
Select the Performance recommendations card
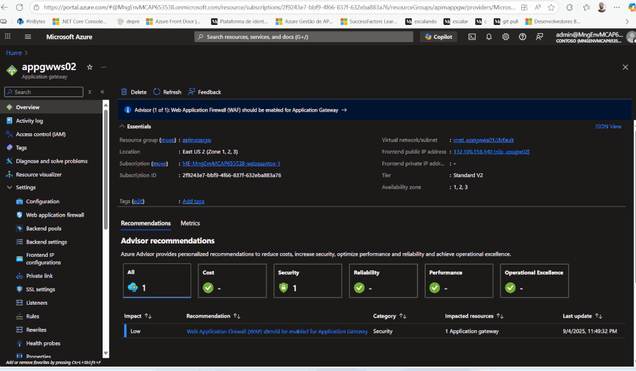pos(459,280)
